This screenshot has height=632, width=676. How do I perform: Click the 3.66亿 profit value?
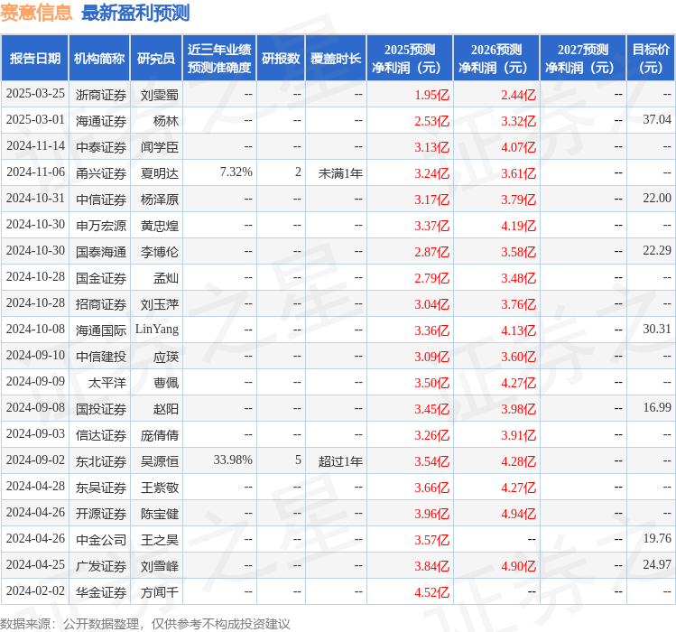click(x=432, y=488)
